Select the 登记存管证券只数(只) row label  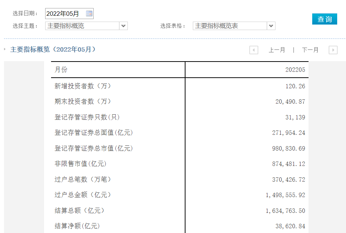pyautogui.click(x=87, y=117)
